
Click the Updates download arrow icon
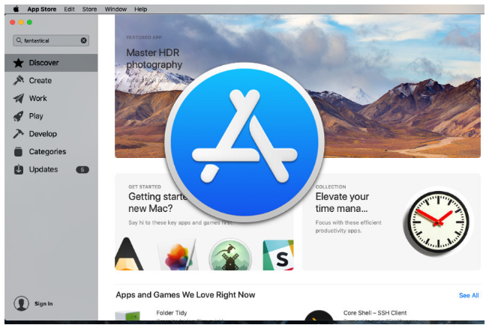click(x=19, y=170)
